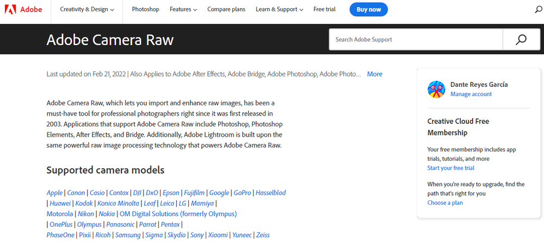544x241 pixels.
Task: Expand the Learn & Support dropdown
Action: point(279,9)
